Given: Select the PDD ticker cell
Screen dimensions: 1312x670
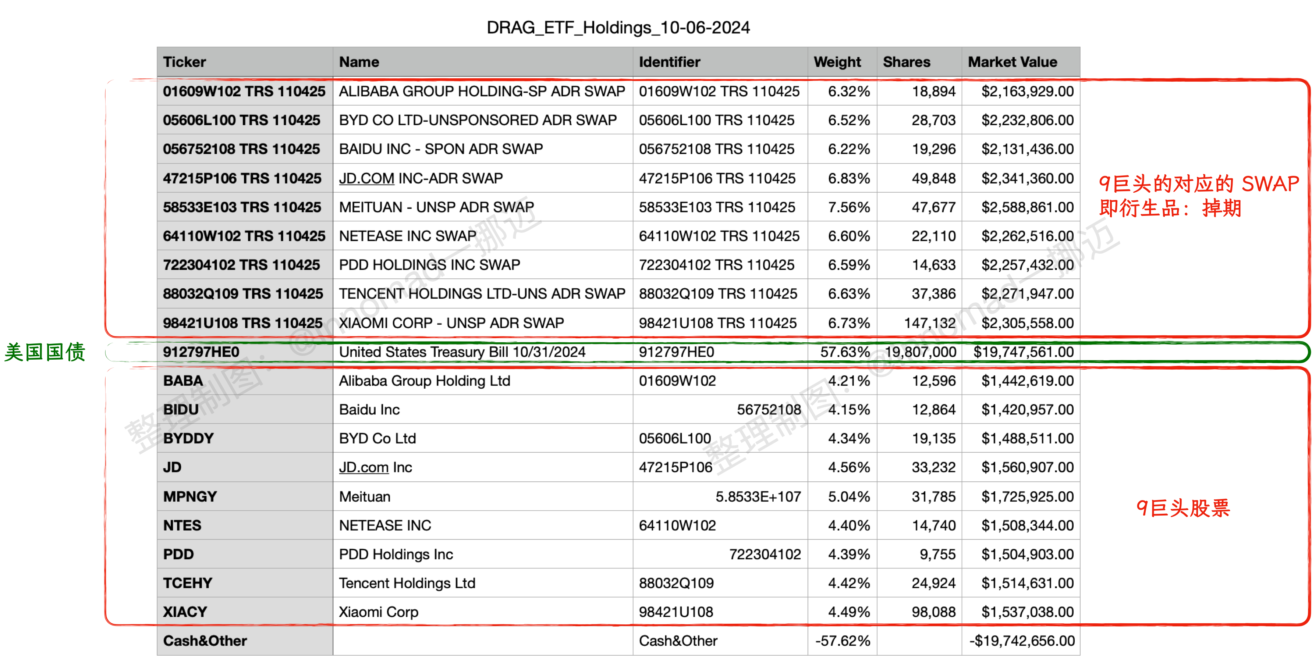Looking at the screenshot, I should click(244, 555).
